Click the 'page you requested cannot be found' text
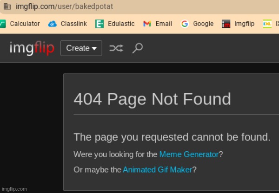 [x=172, y=137]
